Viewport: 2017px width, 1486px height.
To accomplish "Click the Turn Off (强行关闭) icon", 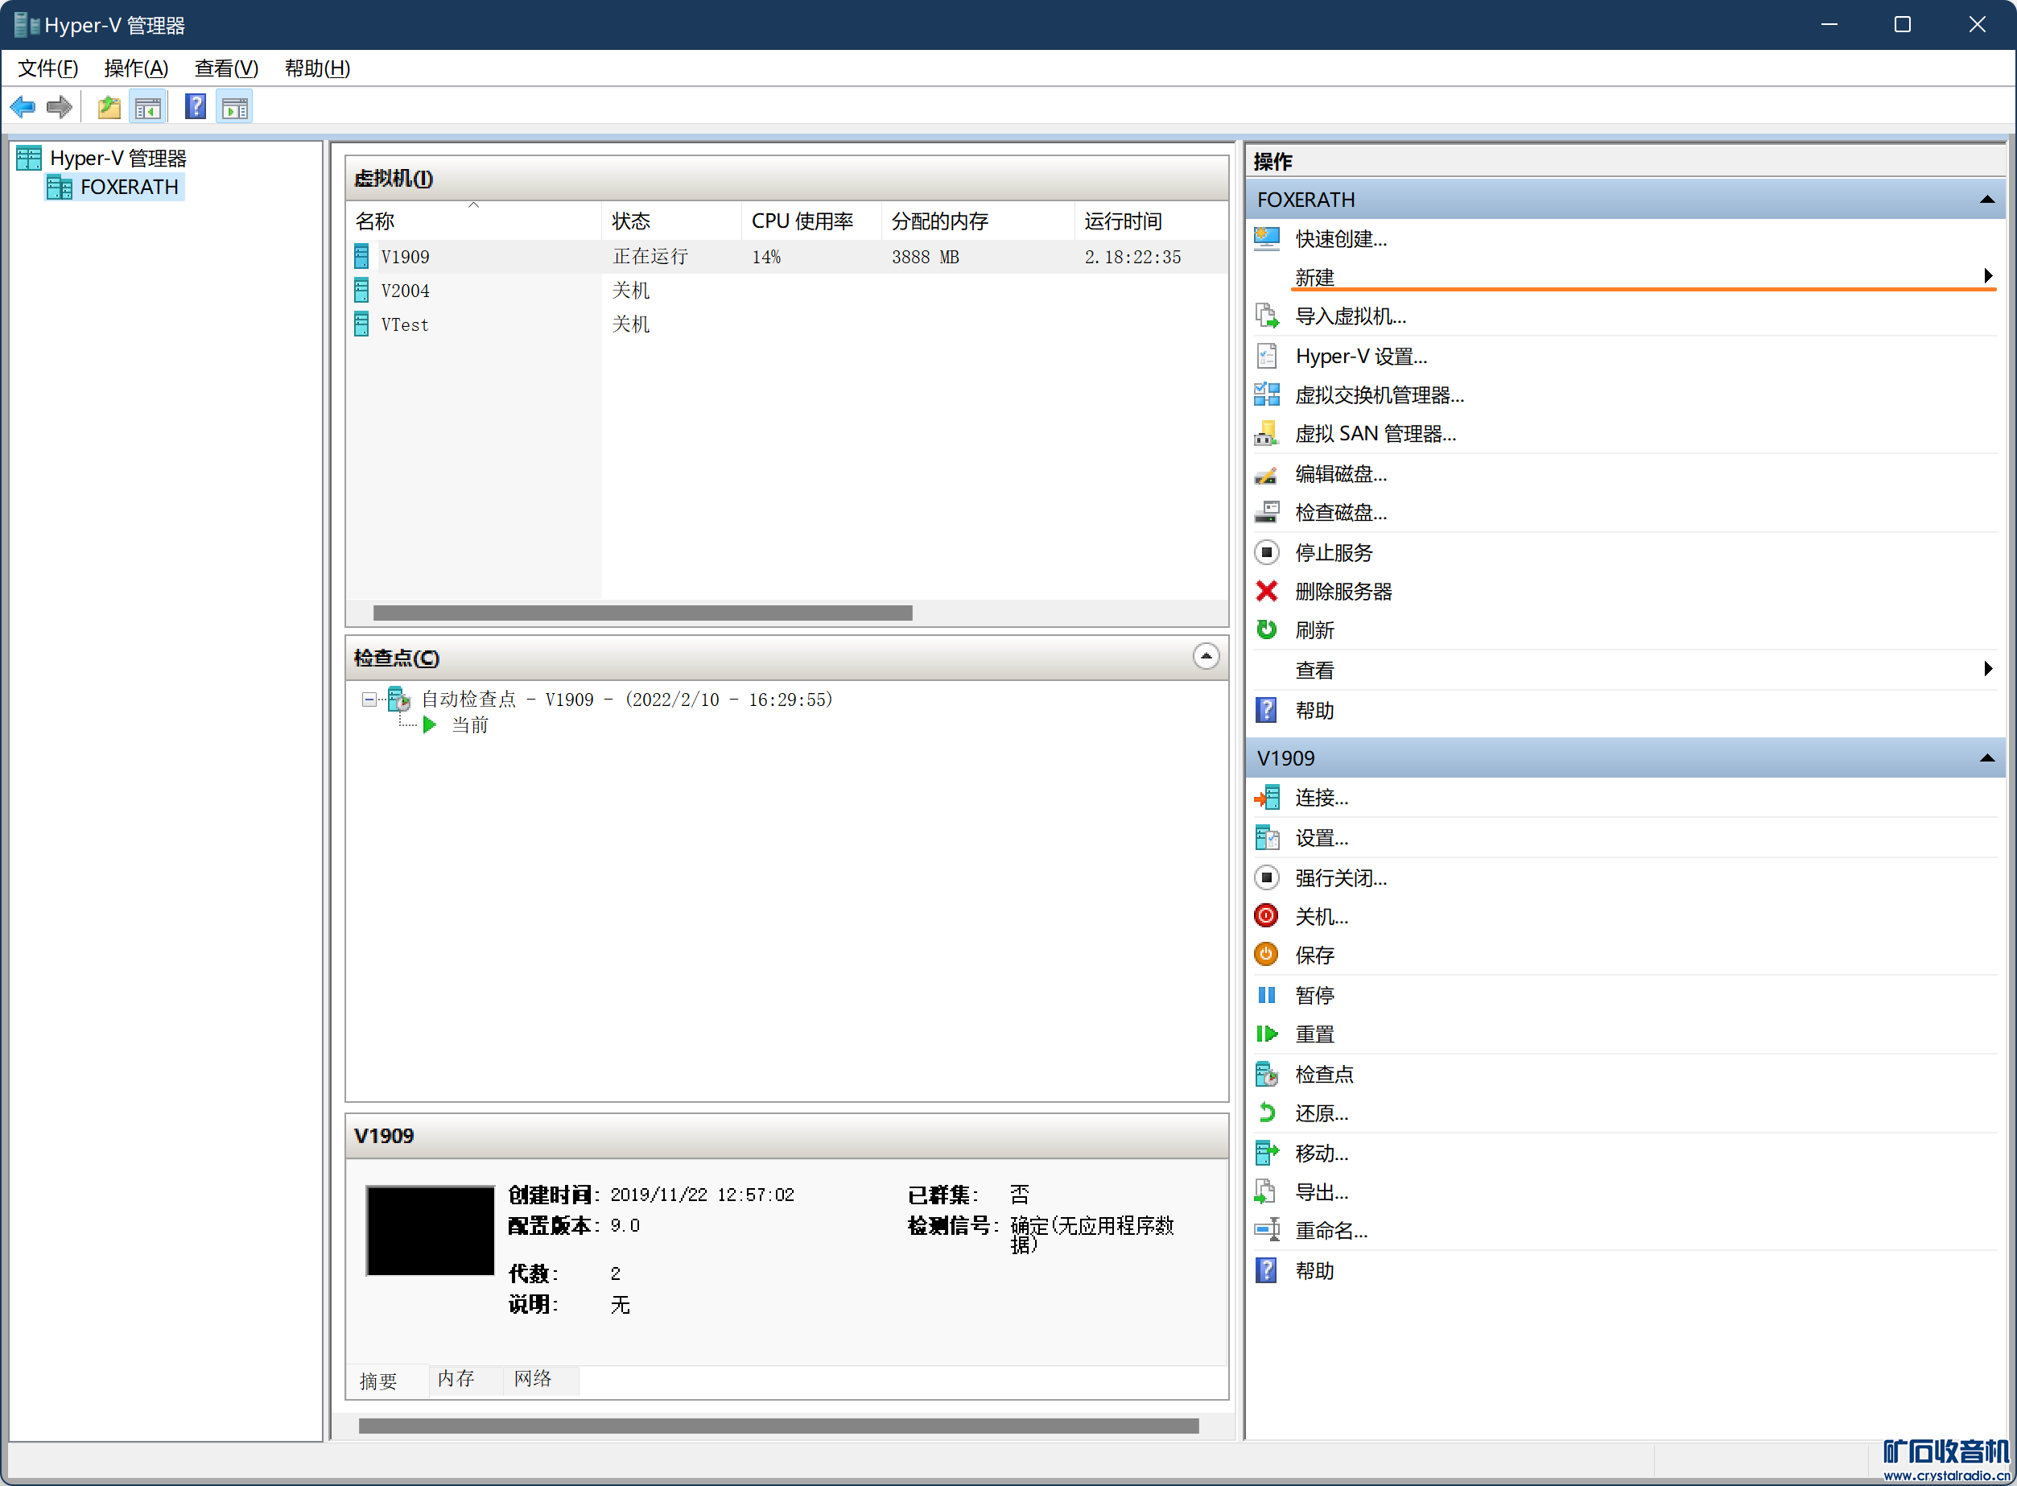I will pyautogui.click(x=1267, y=877).
